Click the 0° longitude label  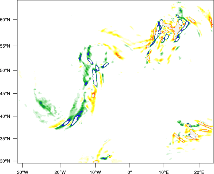(130, 172)
